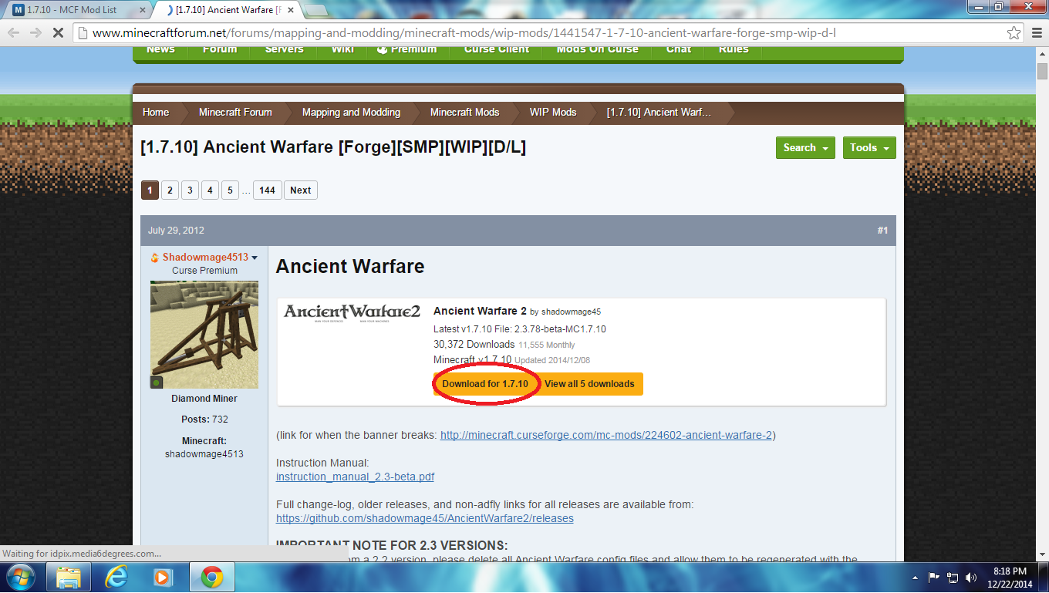Open the Minecraft Mods breadcrumb item
1049x593 pixels.
(464, 113)
